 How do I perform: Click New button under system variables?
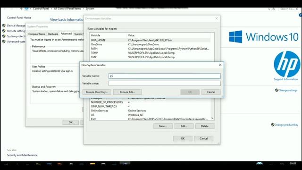coord(163,126)
